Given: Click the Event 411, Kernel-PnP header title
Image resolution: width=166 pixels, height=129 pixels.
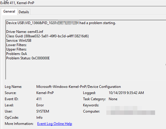Looking at the screenshot, I should click(x=17, y=3).
